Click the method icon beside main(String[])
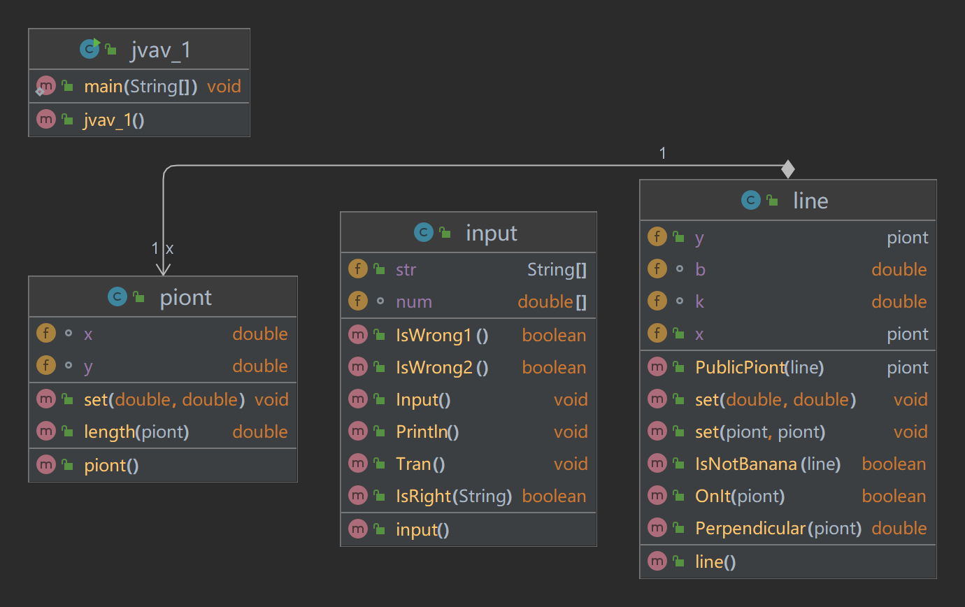The height and width of the screenshot is (607, 965). point(45,87)
